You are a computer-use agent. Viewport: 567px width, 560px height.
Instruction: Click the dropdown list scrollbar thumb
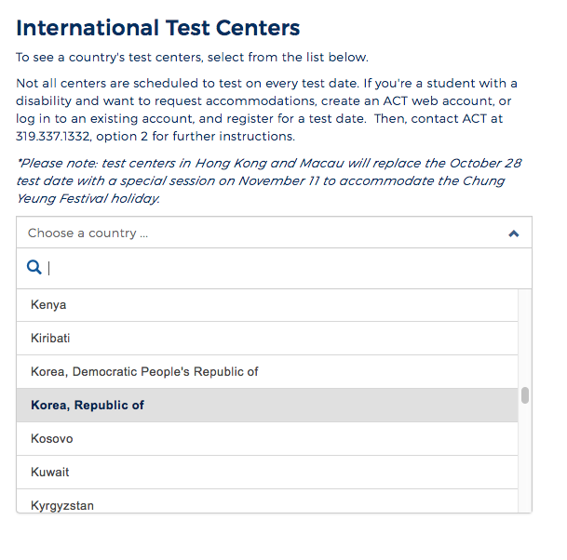click(525, 395)
